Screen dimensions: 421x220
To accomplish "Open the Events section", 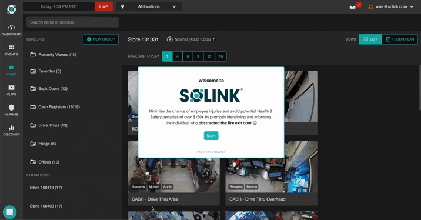I will 11,50.
